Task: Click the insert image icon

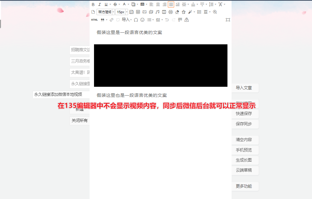Action: tap(144, 12)
